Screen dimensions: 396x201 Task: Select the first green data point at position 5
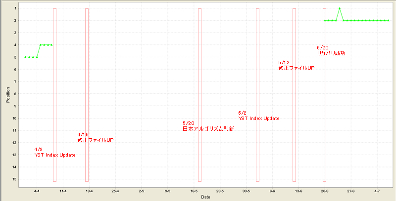26,57
